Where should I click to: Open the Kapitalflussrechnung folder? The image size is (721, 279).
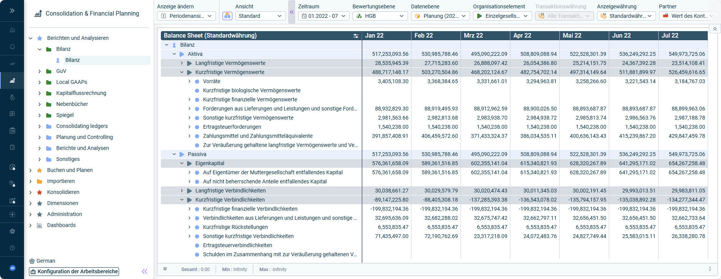click(x=81, y=93)
